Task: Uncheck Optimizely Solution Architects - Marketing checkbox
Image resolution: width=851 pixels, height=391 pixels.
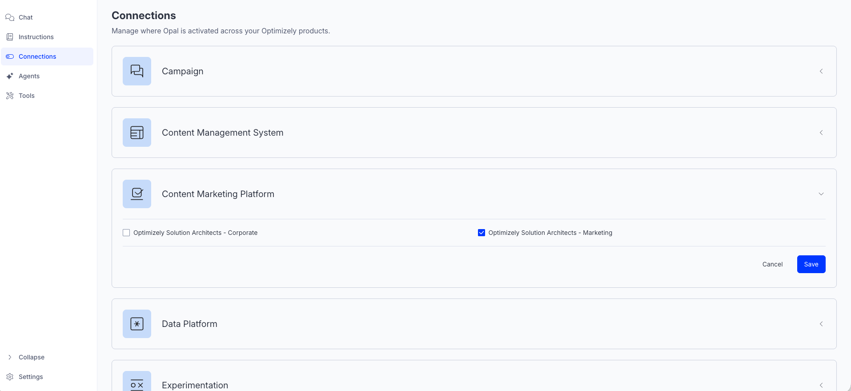Action: click(482, 233)
